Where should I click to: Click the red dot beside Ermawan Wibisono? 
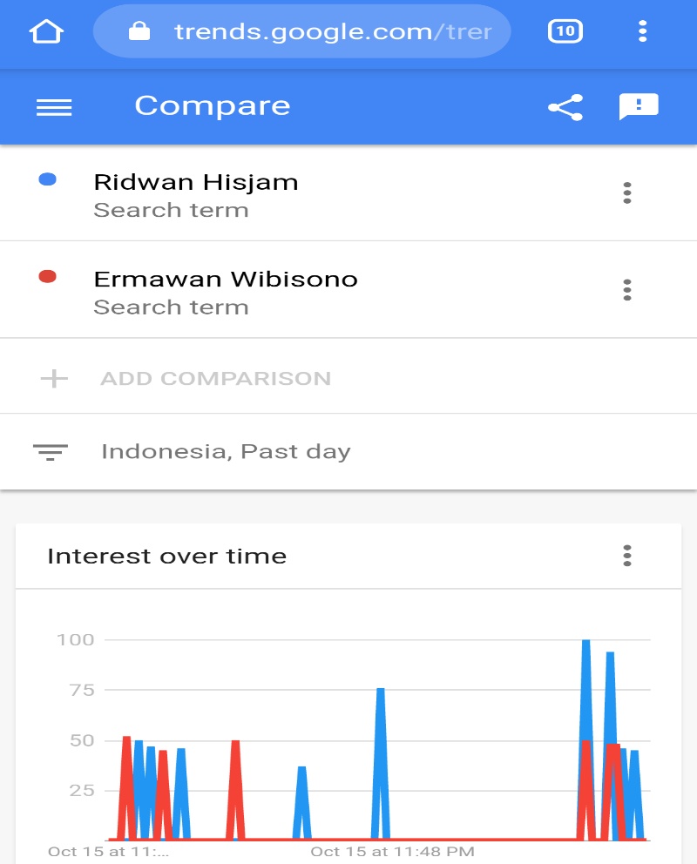[48, 277]
